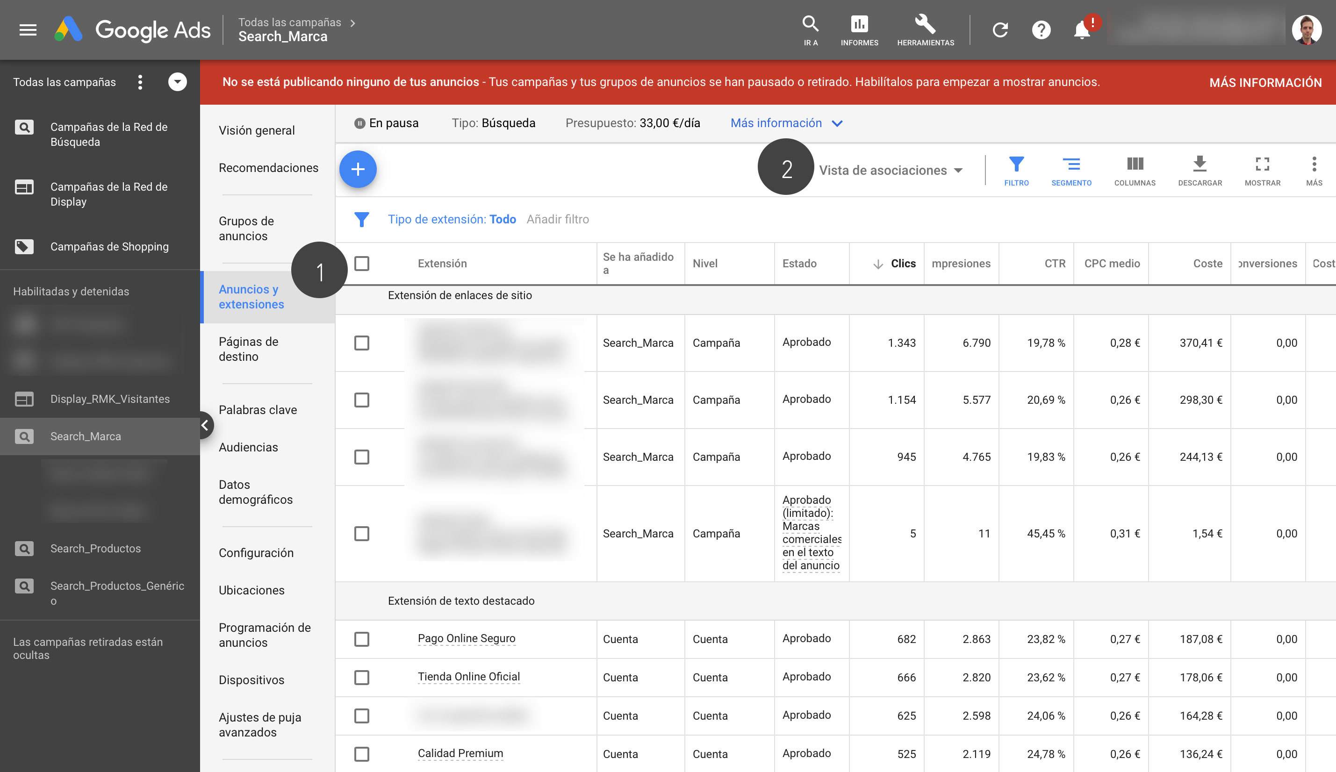Sort by the CTR column header
This screenshot has height=772, width=1336.
pyautogui.click(x=1055, y=264)
